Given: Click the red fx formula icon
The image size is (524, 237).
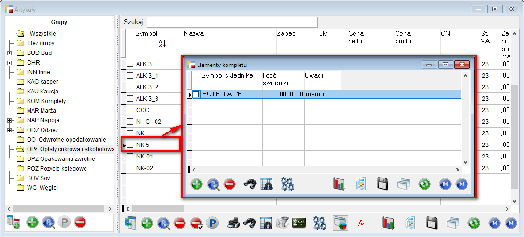Looking at the screenshot, I should [360, 223].
